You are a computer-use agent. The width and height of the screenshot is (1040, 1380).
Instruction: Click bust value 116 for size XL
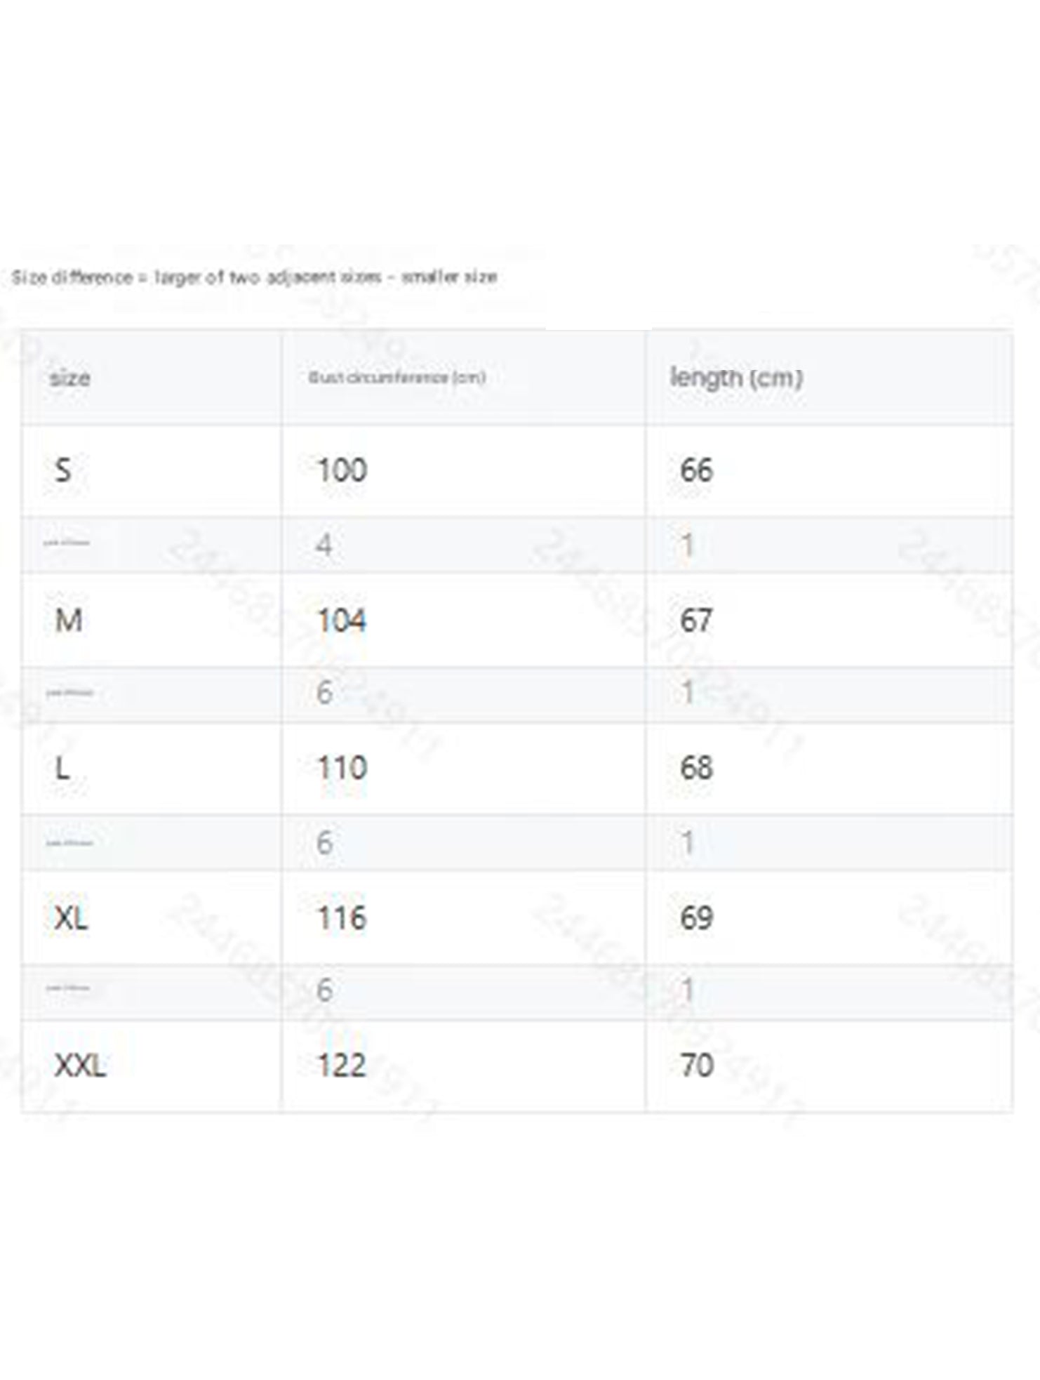342,917
